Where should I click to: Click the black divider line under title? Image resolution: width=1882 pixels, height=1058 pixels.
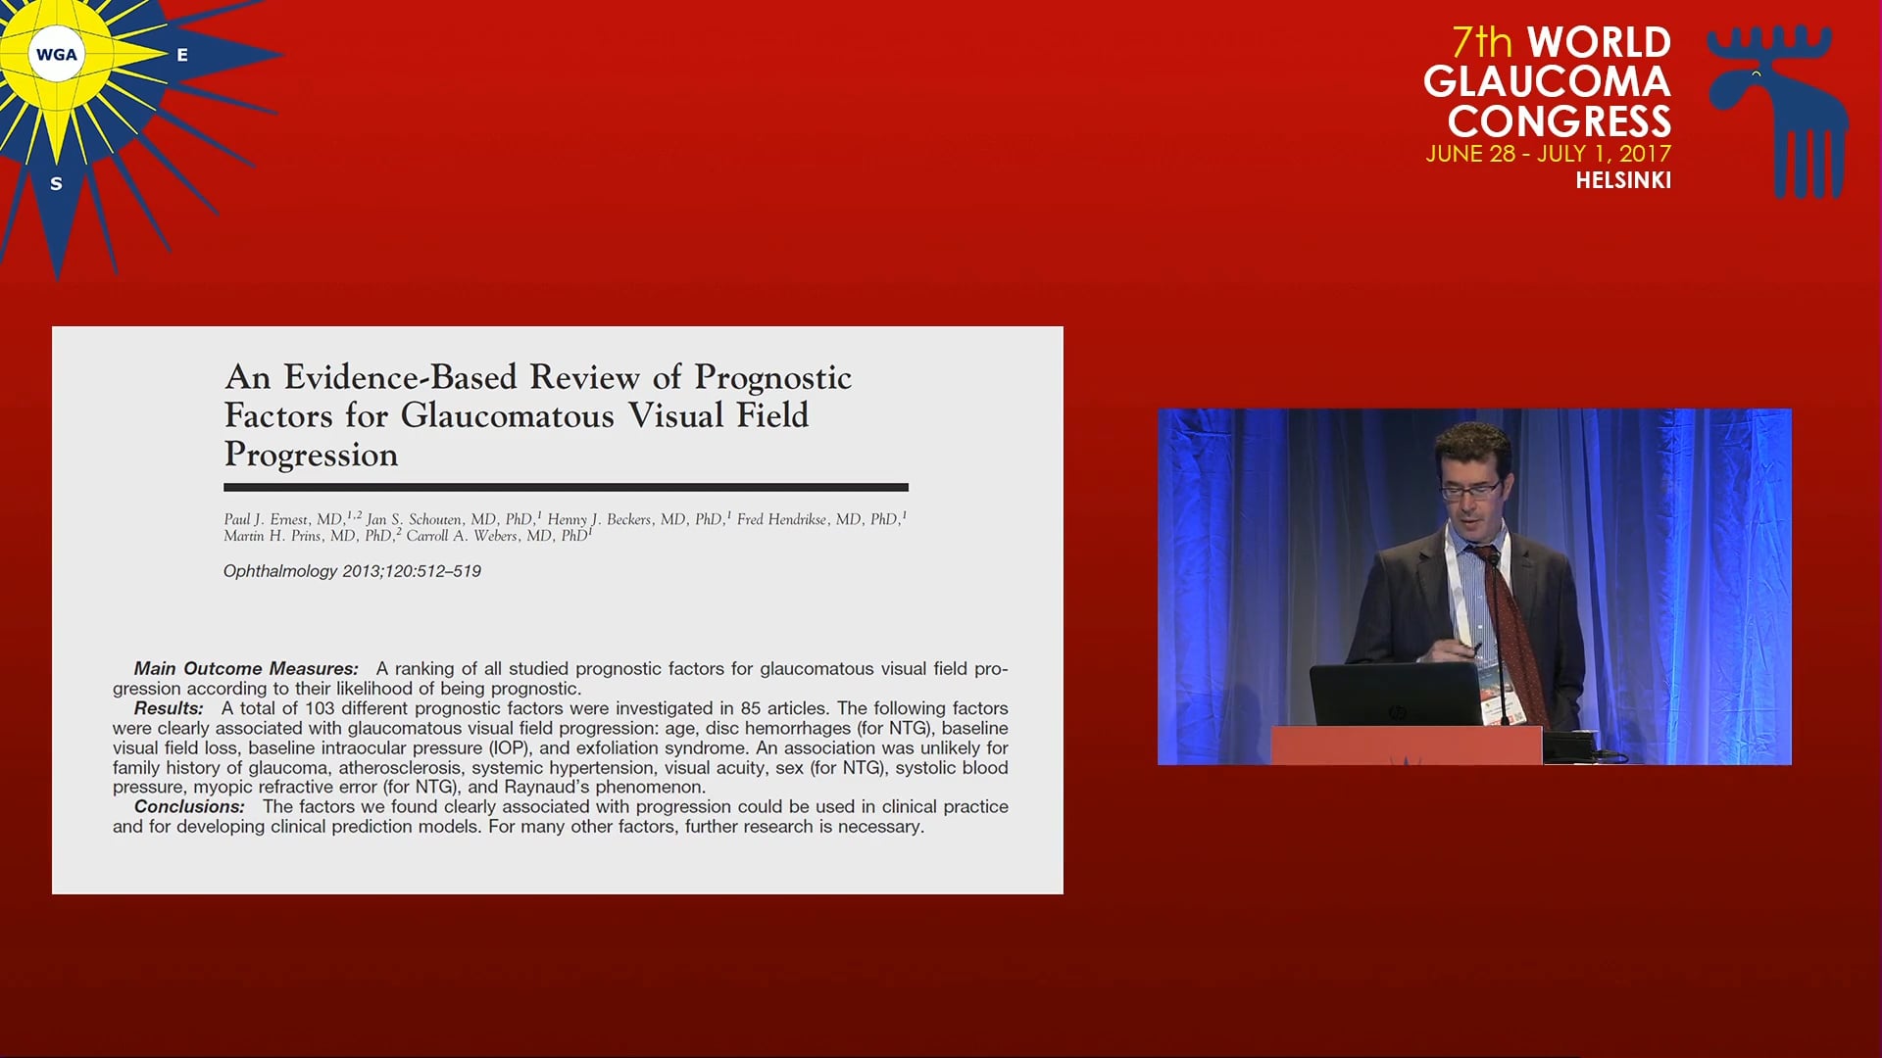[566, 487]
